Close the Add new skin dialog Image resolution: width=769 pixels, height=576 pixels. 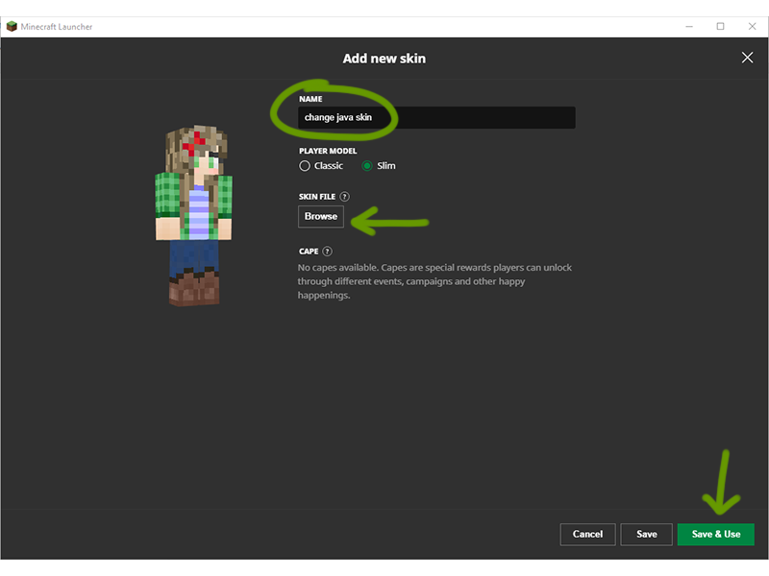point(747,58)
